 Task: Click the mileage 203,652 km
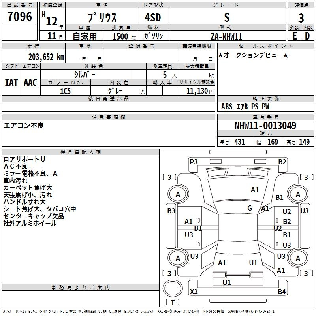pyautogui.click(x=46, y=57)
